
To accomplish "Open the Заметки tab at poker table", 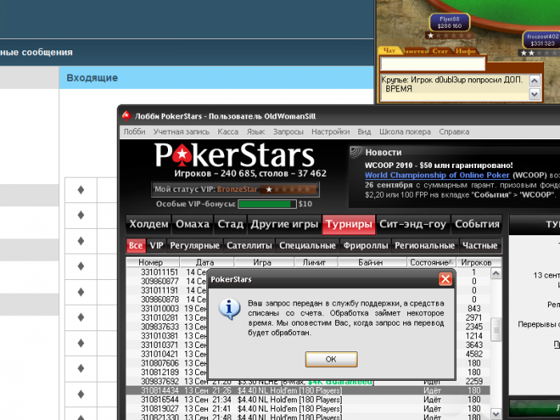I will (414, 51).
